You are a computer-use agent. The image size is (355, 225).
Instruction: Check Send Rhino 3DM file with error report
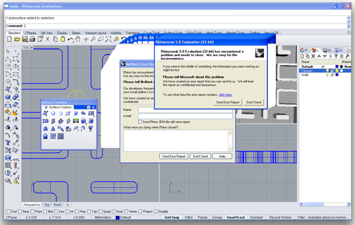[x=140, y=122]
